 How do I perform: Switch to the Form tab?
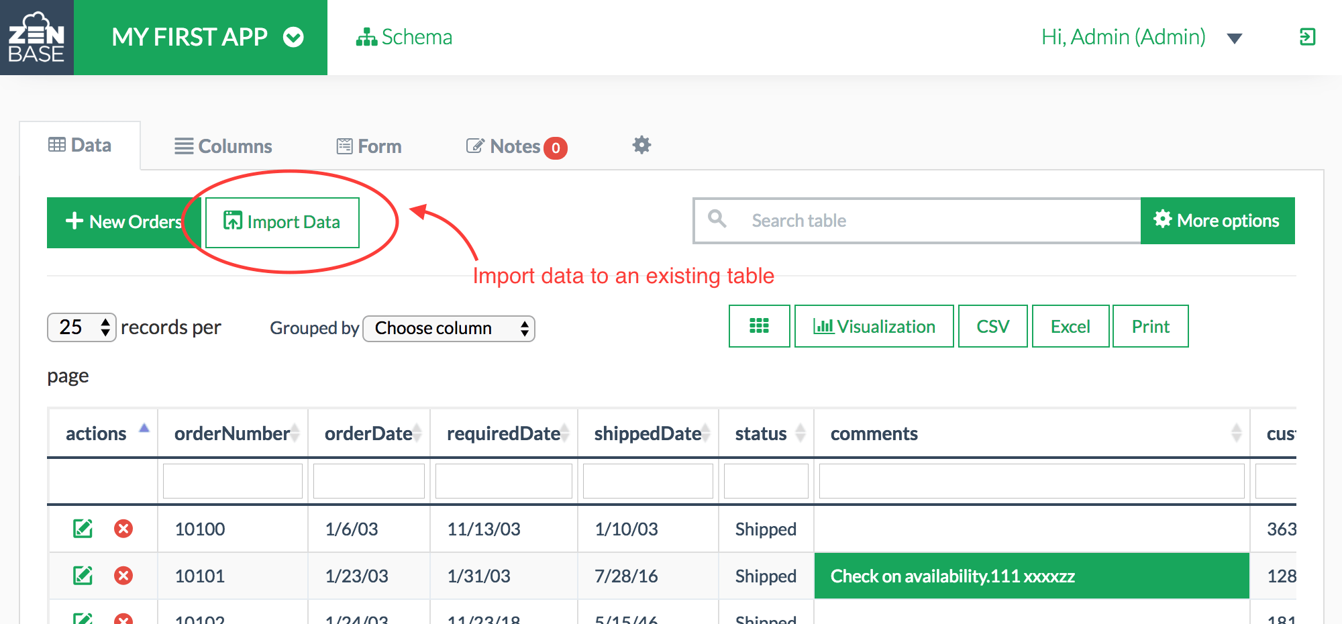pos(369,146)
